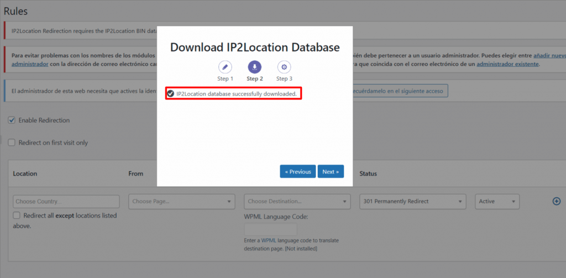Click the Location column header

tap(25, 174)
